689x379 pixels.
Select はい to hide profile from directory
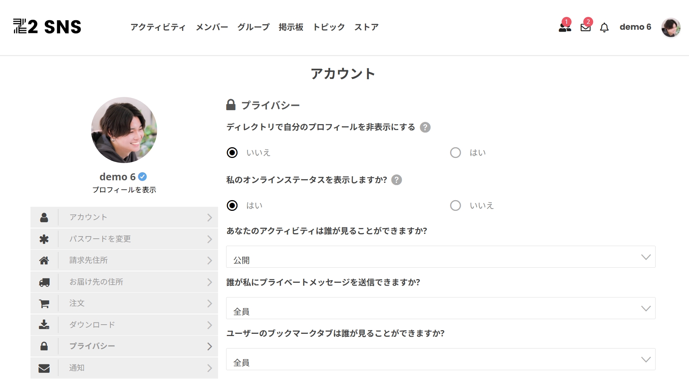456,153
